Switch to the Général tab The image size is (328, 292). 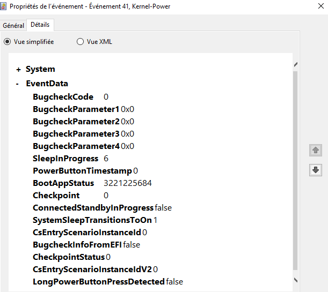pyautogui.click(x=13, y=26)
